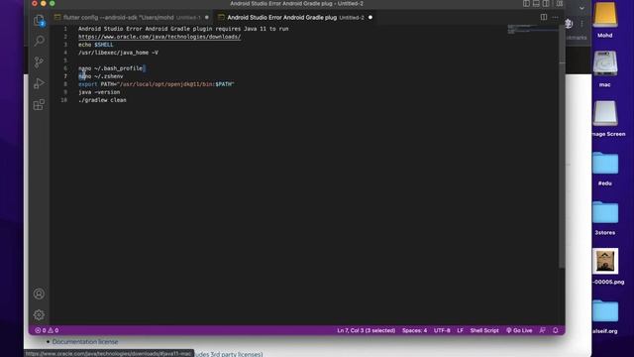Change indentation via Spaces: 4
The height and width of the screenshot is (357, 634).
(414, 330)
